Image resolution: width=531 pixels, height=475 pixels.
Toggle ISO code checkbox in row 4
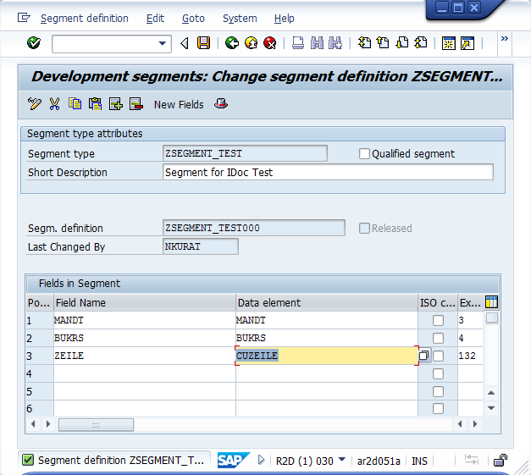[x=438, y=373]
